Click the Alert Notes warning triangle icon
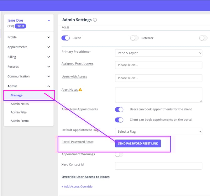 click(80, 90)
